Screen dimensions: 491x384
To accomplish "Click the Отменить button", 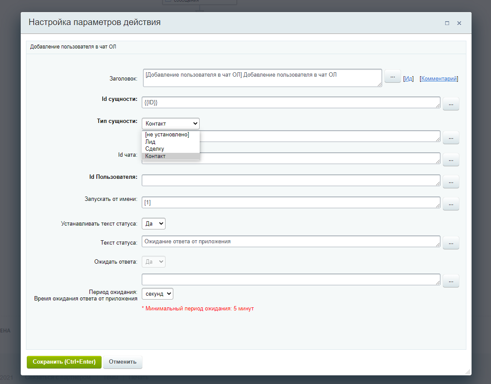I will click(x=122, y=362).
